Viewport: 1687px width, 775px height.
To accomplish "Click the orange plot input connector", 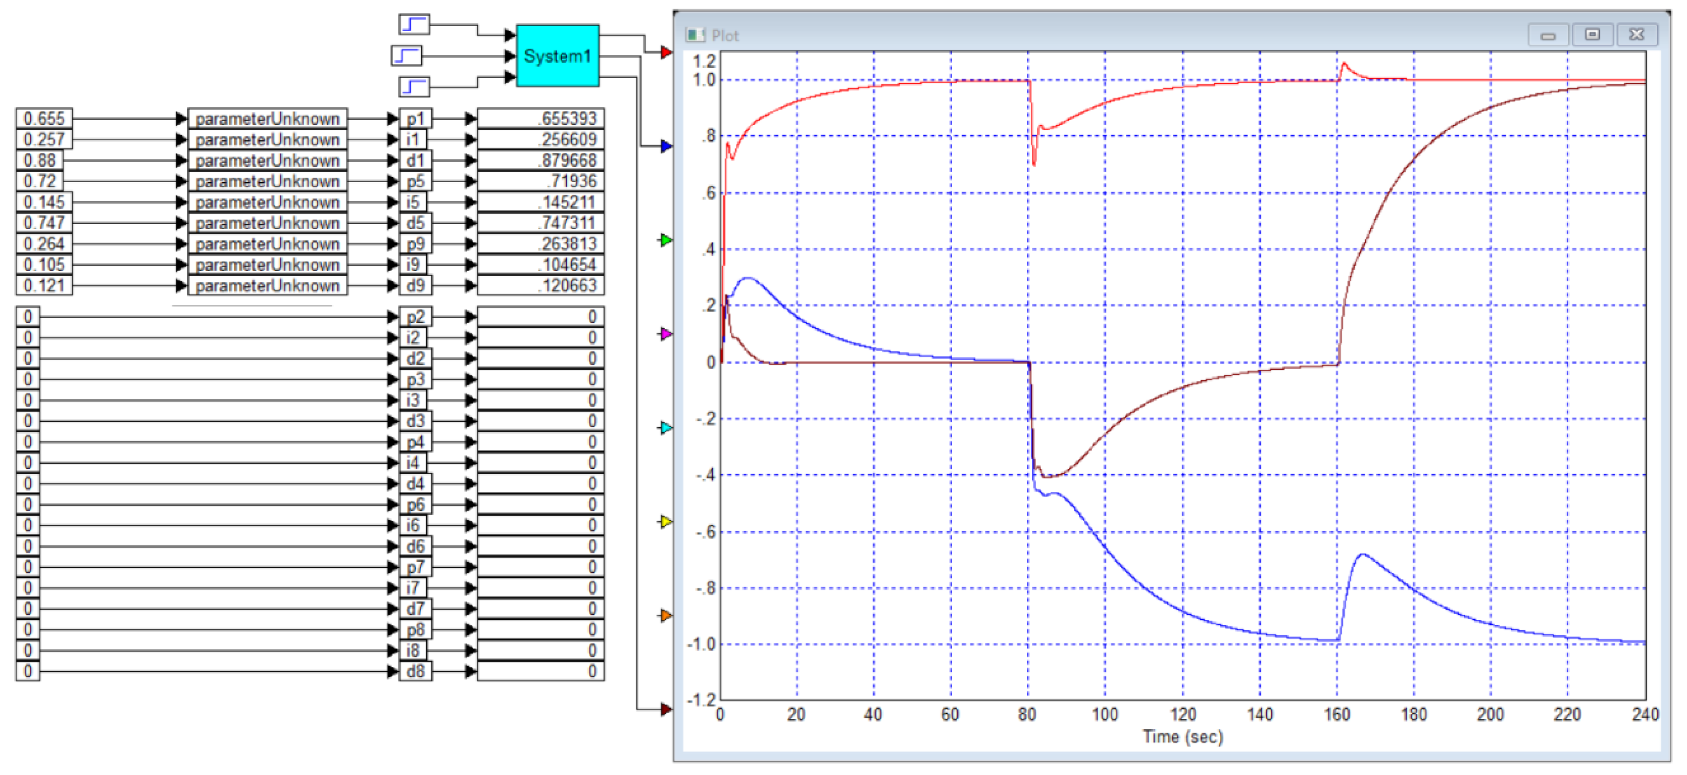I will point(666,615).
